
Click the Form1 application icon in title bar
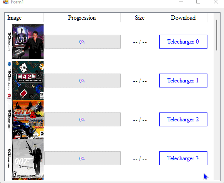click(6, 2)
